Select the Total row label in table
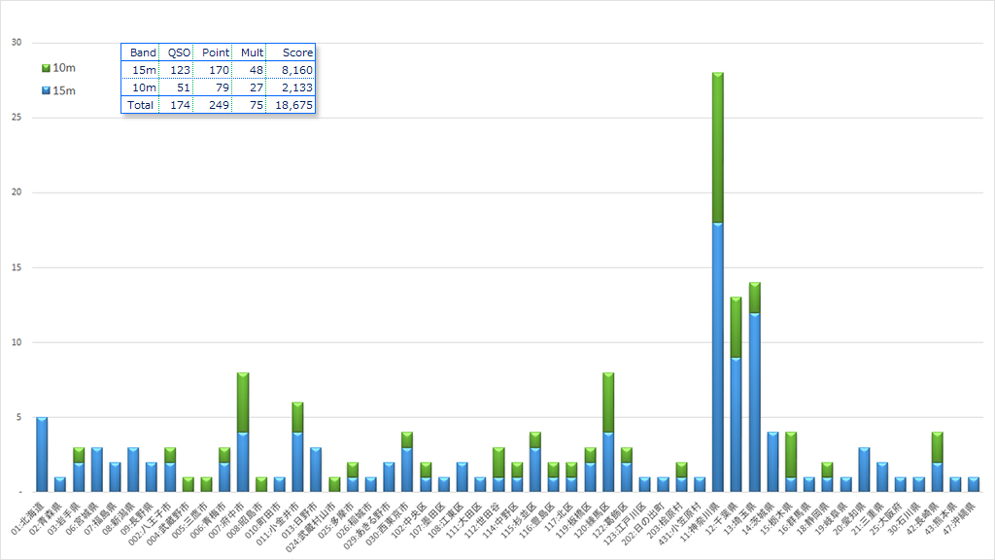Image resolution: width=995 pixels, height=560 pixels. click(x=142, y=105)
